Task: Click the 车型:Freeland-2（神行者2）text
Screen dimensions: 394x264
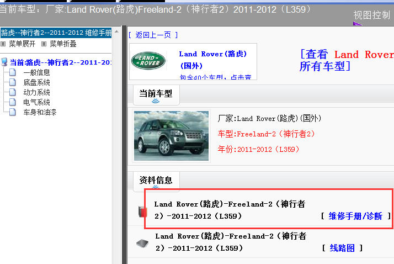Action: point(267,134)
